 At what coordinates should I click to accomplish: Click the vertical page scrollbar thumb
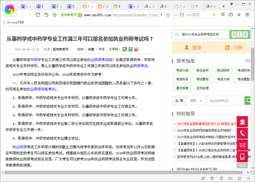pos(252,64)
